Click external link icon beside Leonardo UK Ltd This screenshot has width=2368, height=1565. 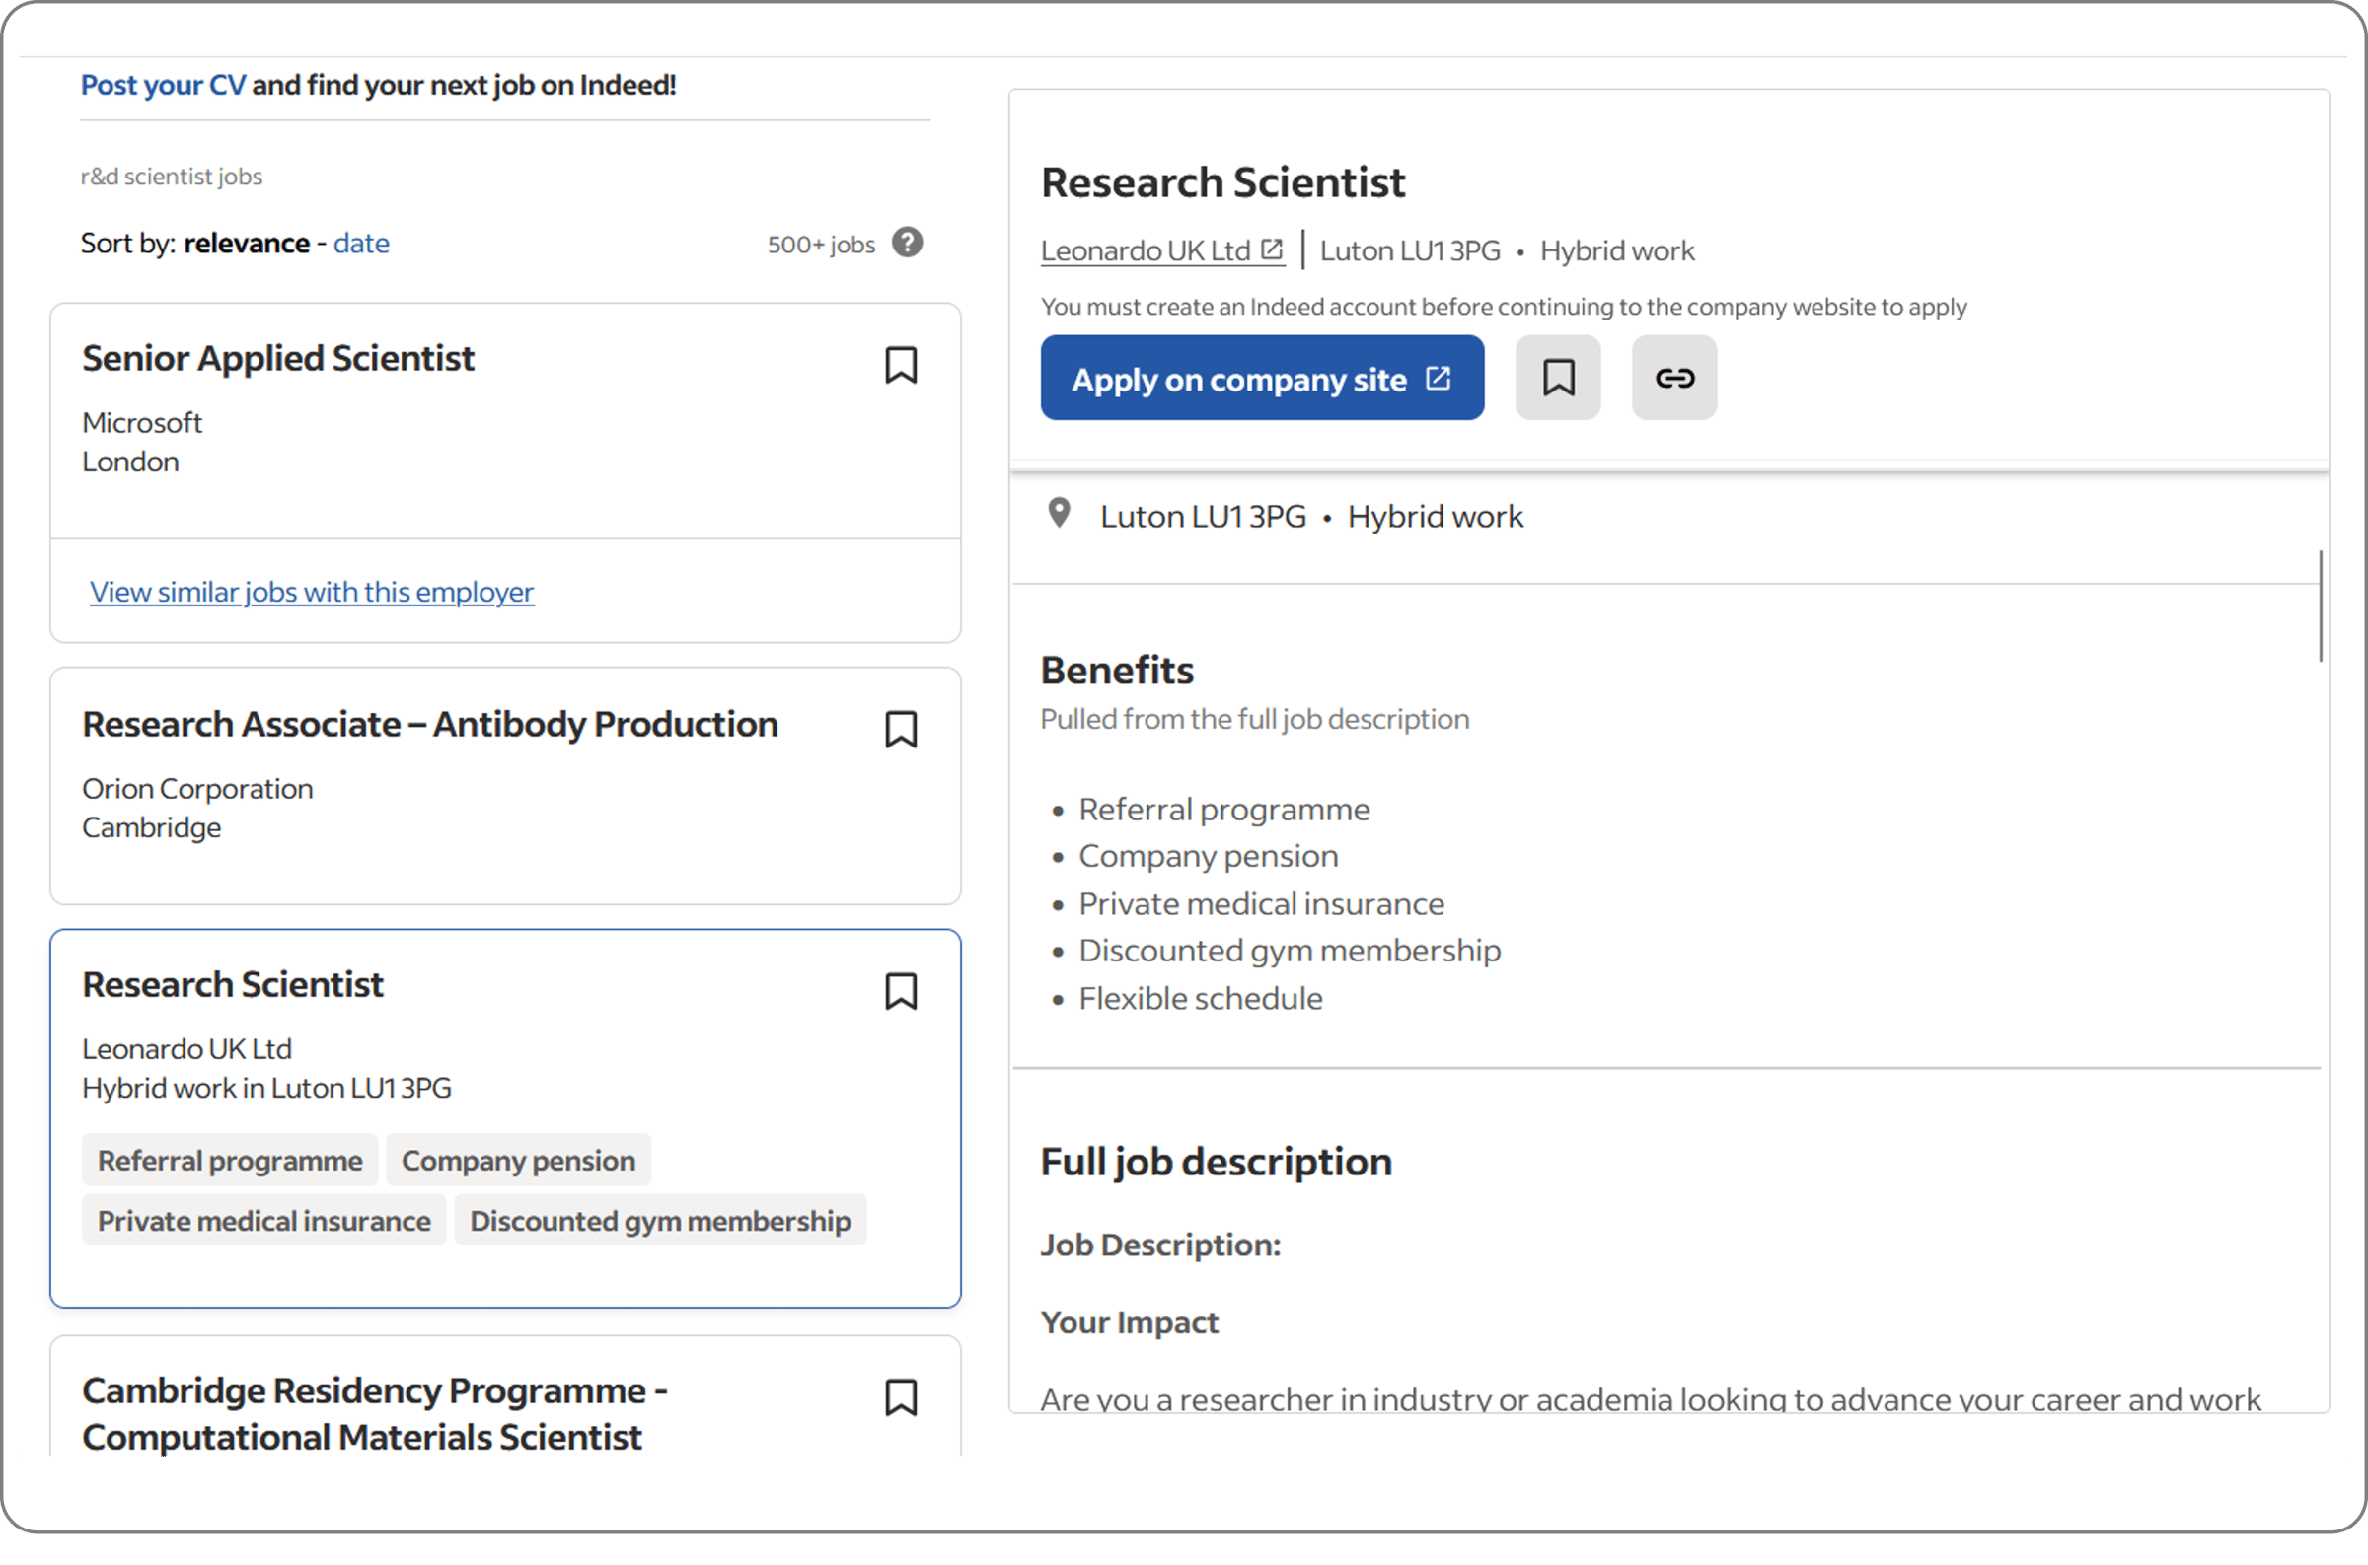click(1272, 249)
